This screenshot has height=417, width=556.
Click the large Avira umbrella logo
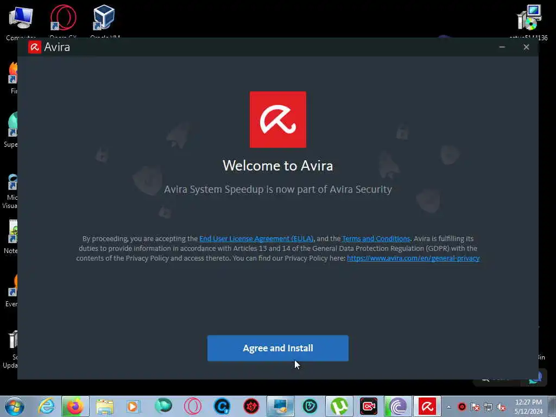pos(277,119)
